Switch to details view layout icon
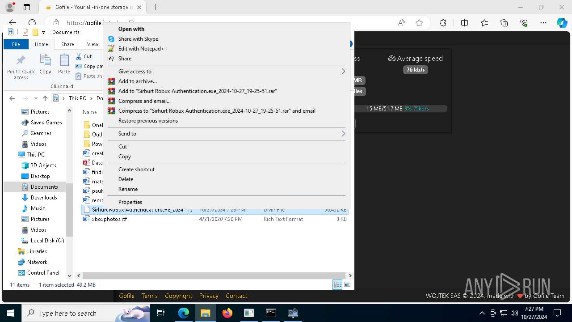 (337, 284)
